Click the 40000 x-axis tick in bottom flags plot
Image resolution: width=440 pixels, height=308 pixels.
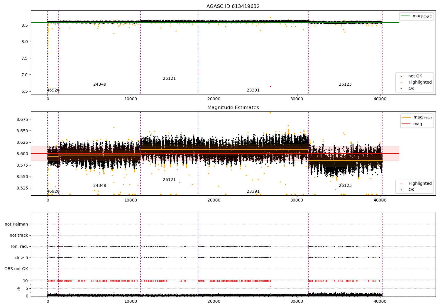(380, 302)
